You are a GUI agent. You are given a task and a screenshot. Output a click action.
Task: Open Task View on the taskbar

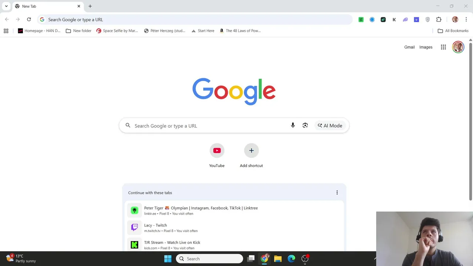(x=251, y=259)
